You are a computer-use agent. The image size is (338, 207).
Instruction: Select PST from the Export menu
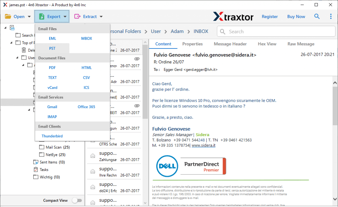[x=52, y=48]
